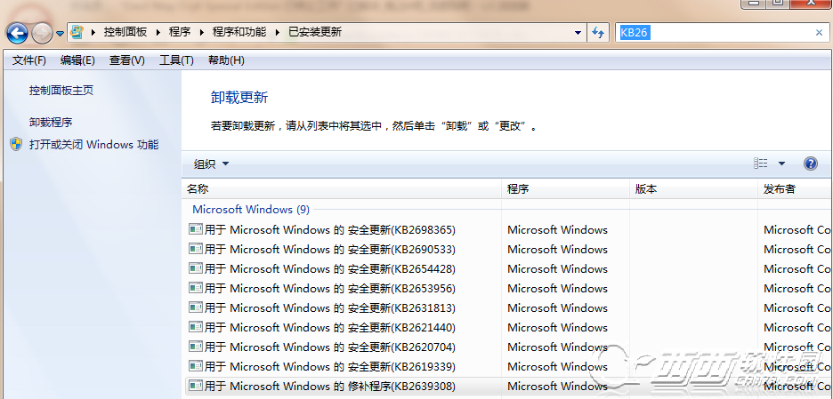
Task: Open the 工具(T) menu
Action: pyautogui.click(x=176, y=60)
